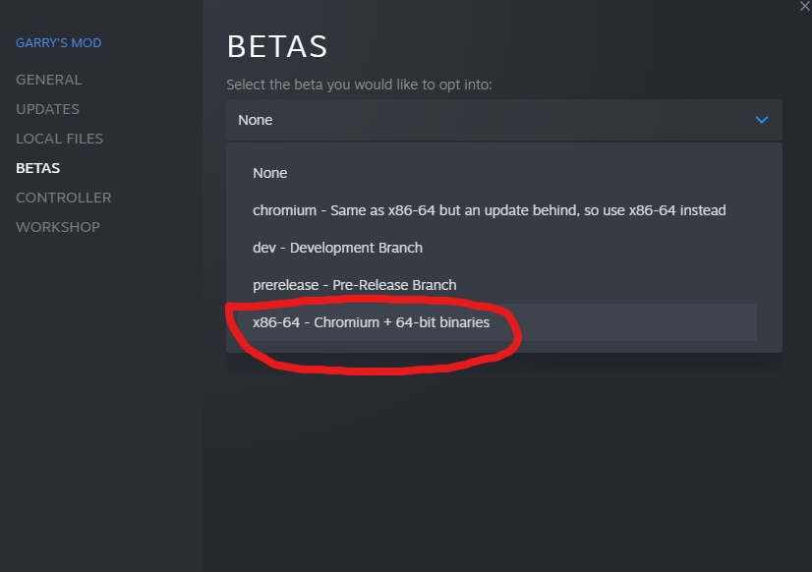
Task: Click the Garry's Mod title link
Action: point(59,43)
